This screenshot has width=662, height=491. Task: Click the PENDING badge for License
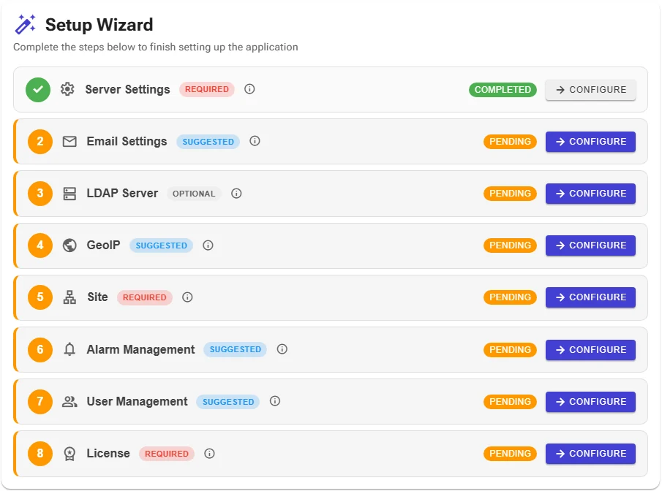(510, 454)
